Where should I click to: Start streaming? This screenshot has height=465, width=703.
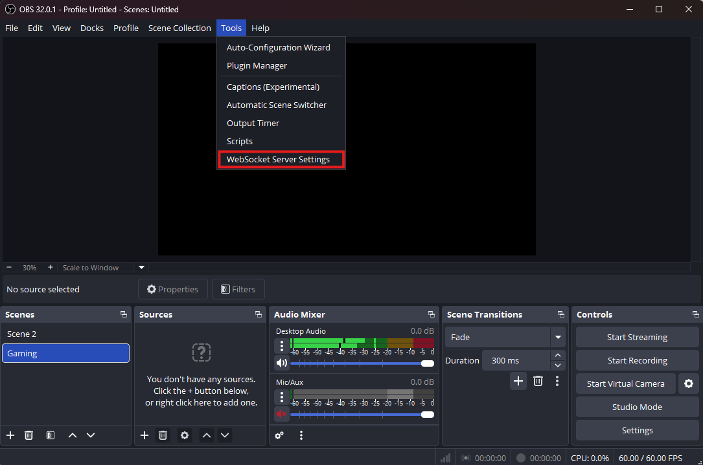(636, 337)
